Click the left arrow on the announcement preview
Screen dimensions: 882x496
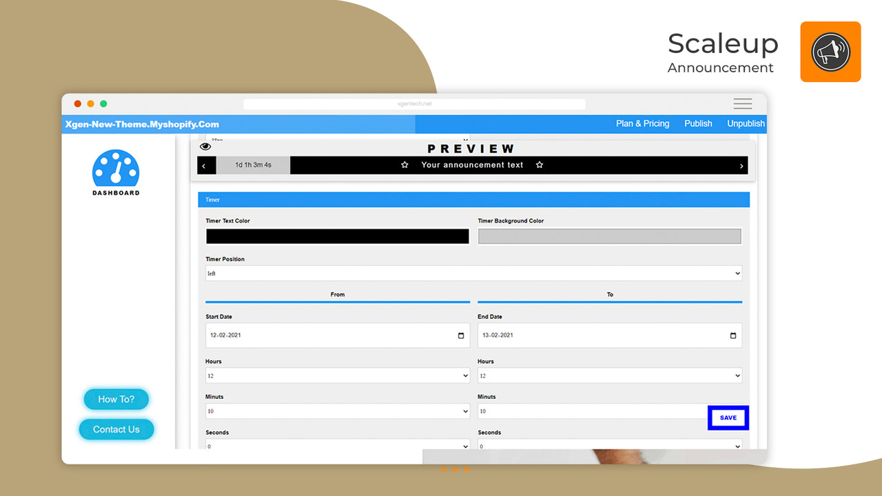click(205, 165)
